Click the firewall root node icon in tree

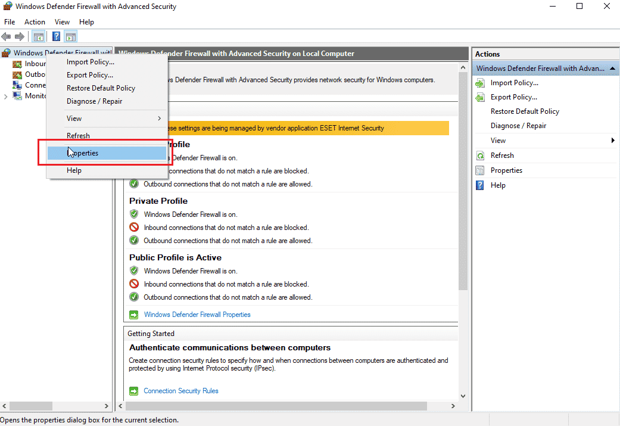pos(7,52)
